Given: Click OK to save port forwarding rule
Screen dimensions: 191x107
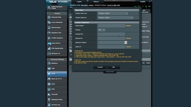Looking at the screenshot, I should click(x=113, y=67).
